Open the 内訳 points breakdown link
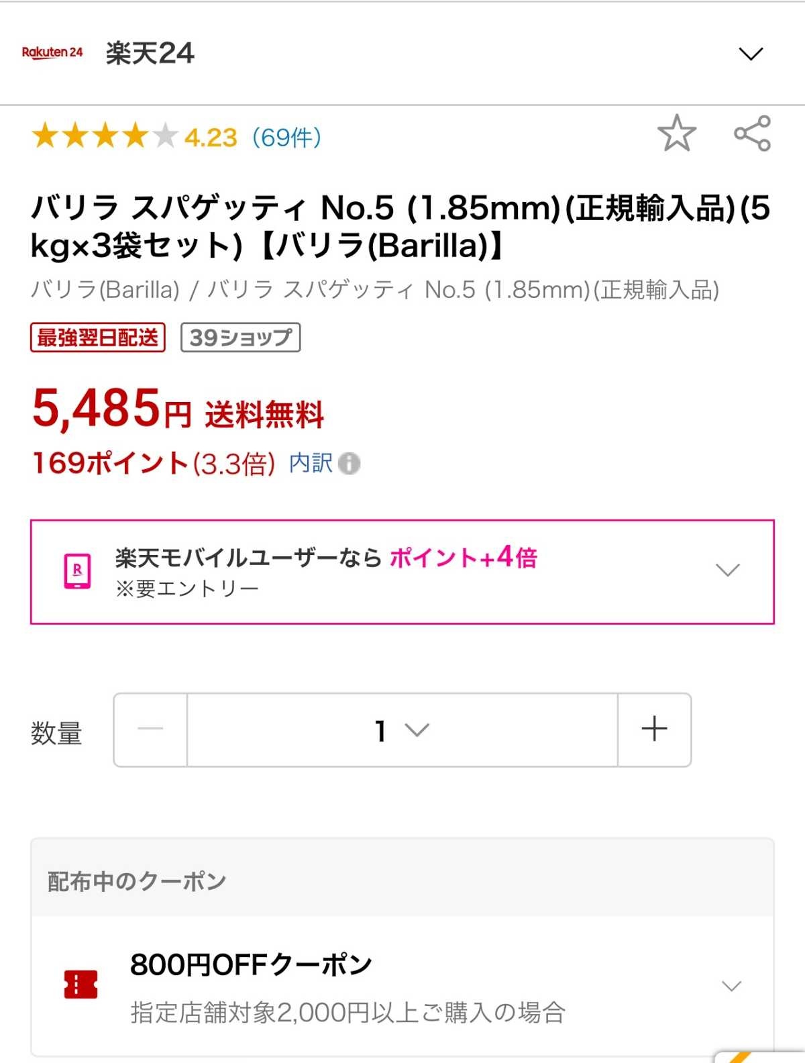 (311, 463)
